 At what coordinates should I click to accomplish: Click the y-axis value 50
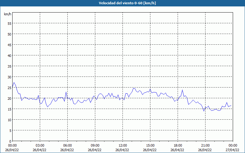tap(9, 34)
